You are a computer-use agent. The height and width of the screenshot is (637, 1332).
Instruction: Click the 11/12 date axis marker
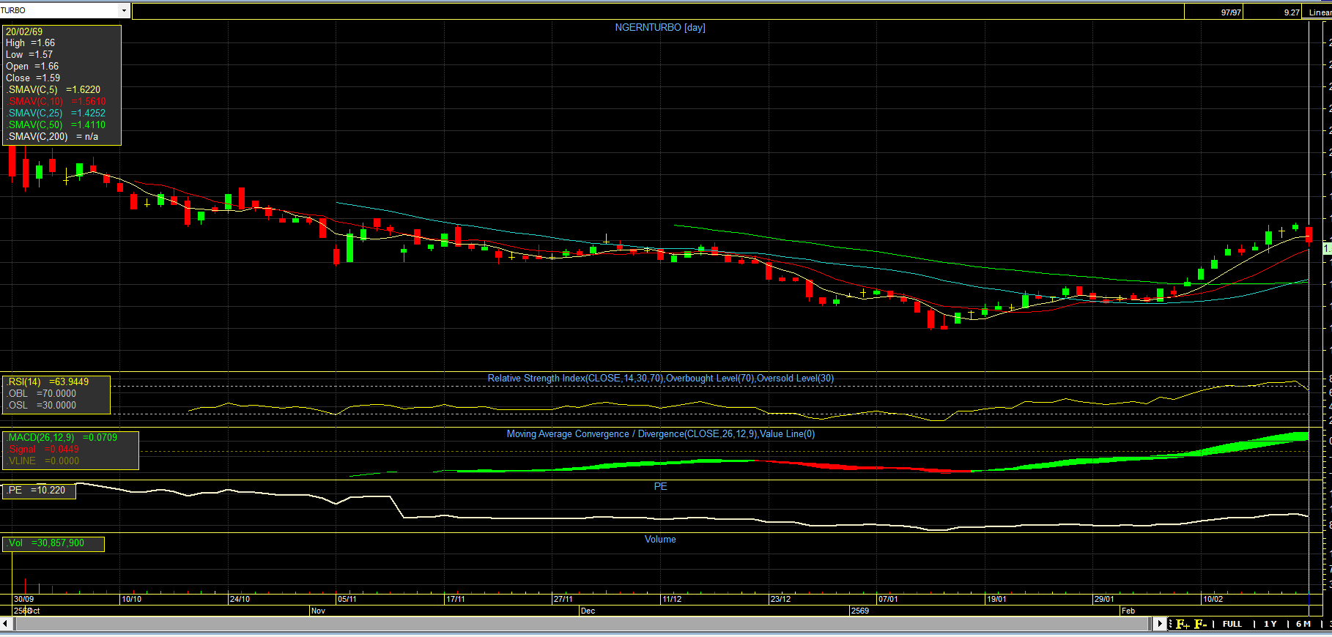pyautogui.click(x=672, y=599)
